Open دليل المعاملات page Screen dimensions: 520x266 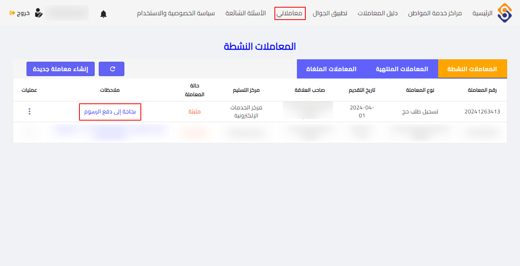[378, 13]
